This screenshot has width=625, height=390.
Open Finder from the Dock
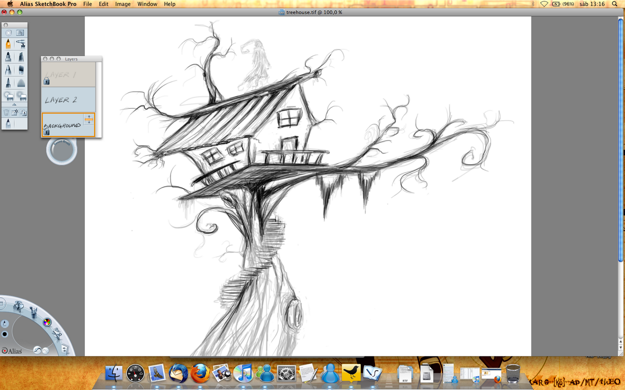pos(114,373)
